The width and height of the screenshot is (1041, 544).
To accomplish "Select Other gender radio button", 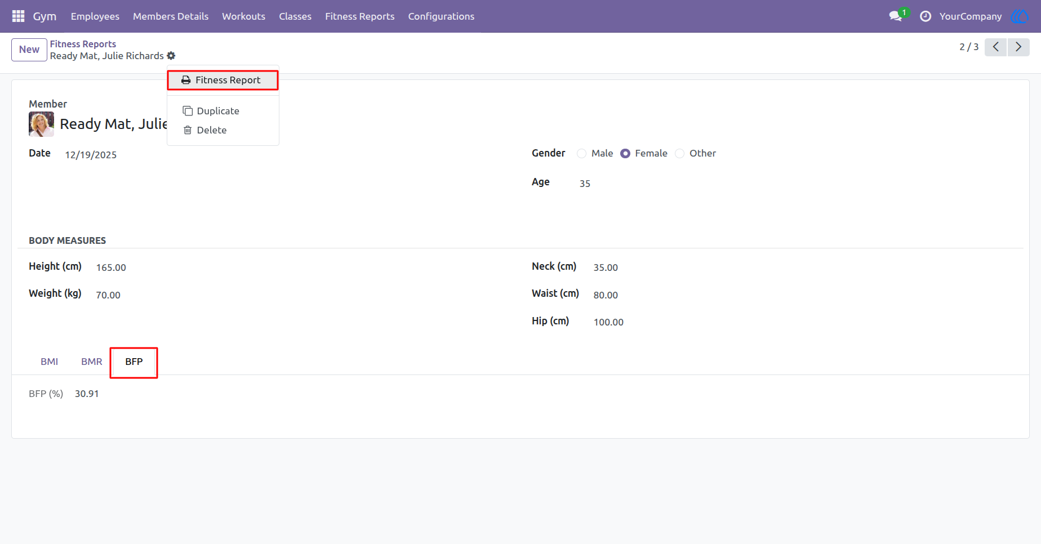I will coord(680,154).
